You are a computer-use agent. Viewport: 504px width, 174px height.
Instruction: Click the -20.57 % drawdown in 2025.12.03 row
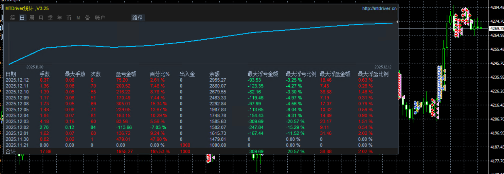(x=295, y=121)
